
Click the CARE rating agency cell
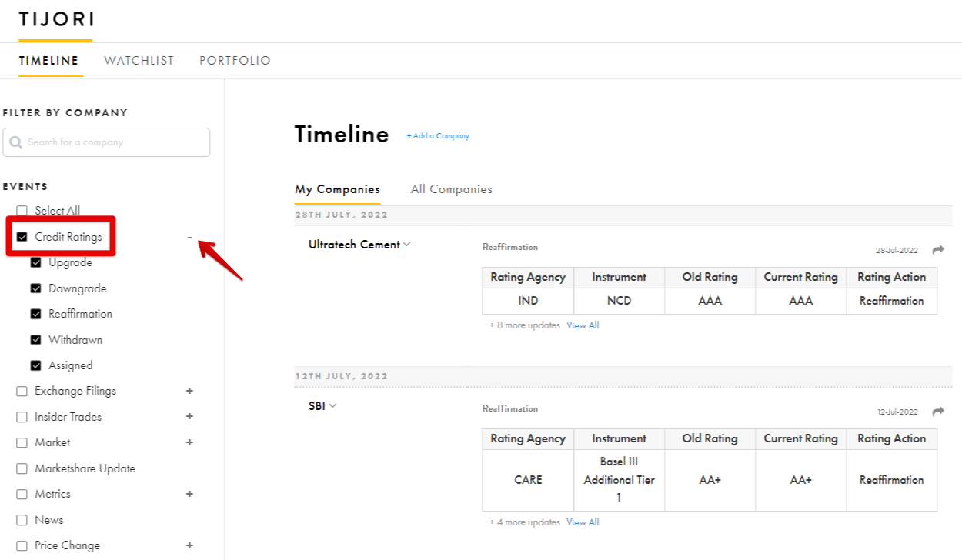point(528,480)
